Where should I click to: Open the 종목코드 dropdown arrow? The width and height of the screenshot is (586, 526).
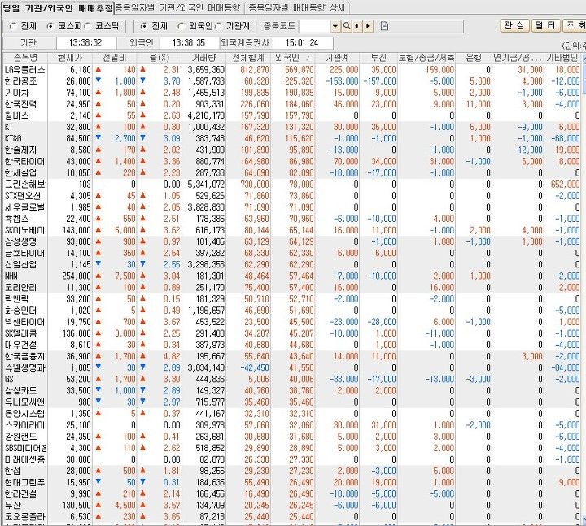pyautogui.click(x=335, y=26)
